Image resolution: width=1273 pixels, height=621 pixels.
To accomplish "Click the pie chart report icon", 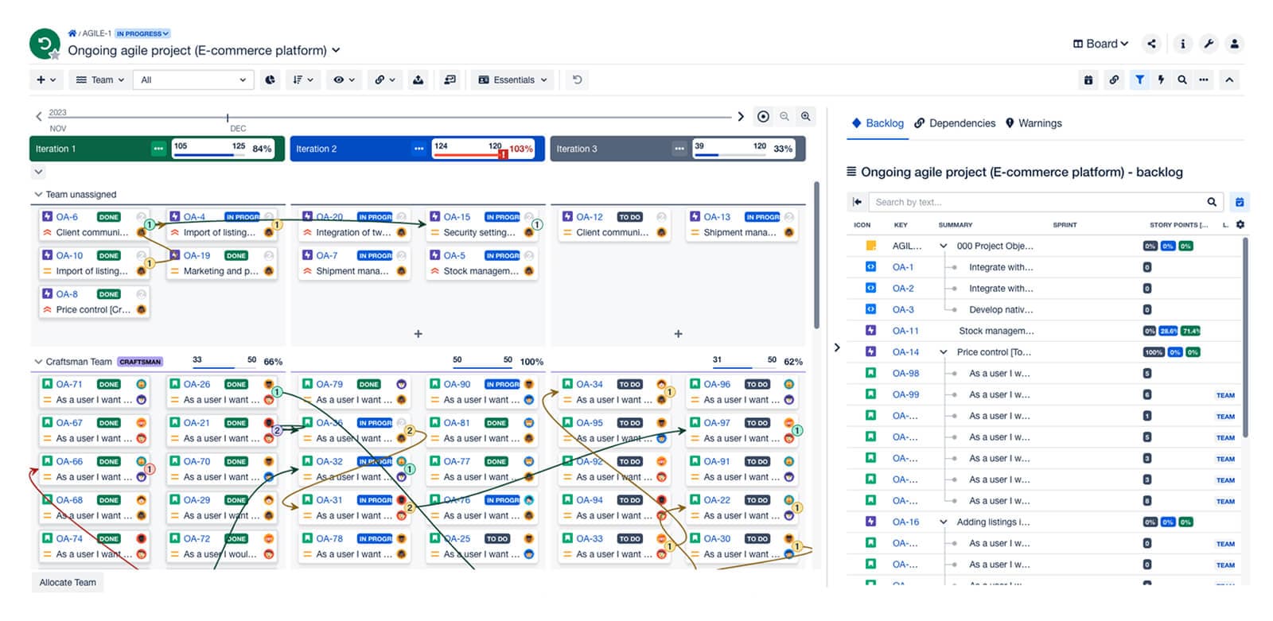I will click(271, 80).
